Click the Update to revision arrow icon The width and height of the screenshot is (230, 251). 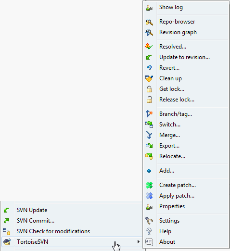149,57
